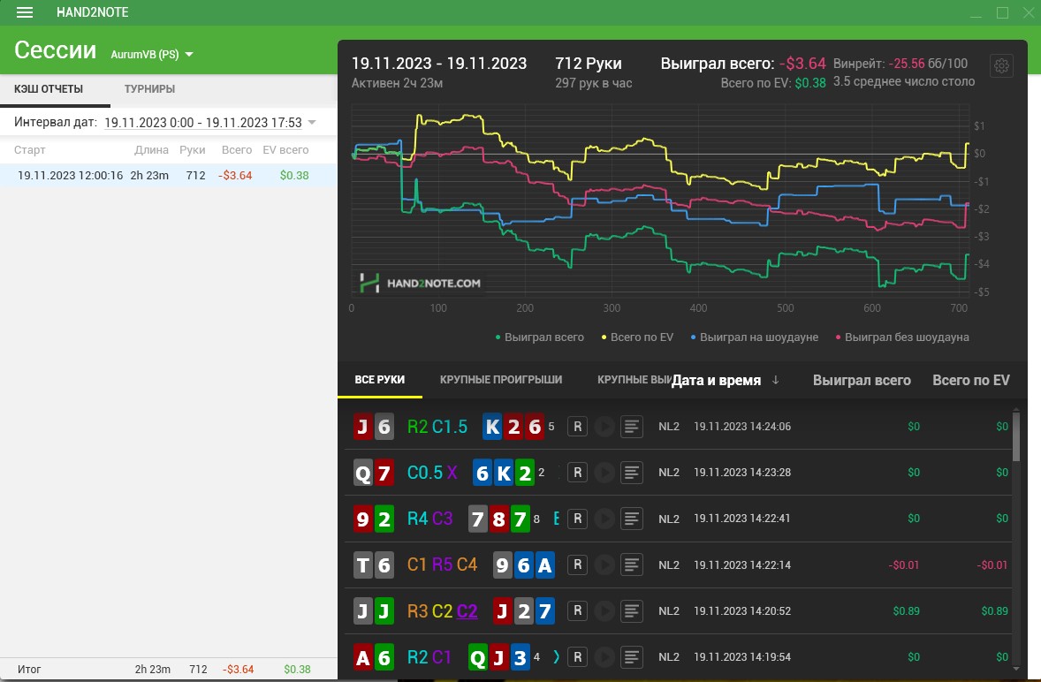Click the R4 C3 action line of hand 92
The image size is (1041, 682).
tap(429, 519)
